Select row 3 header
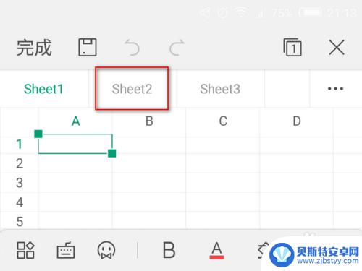The height and width of the screenshot is (271, 362). click(x=20, y=183)
